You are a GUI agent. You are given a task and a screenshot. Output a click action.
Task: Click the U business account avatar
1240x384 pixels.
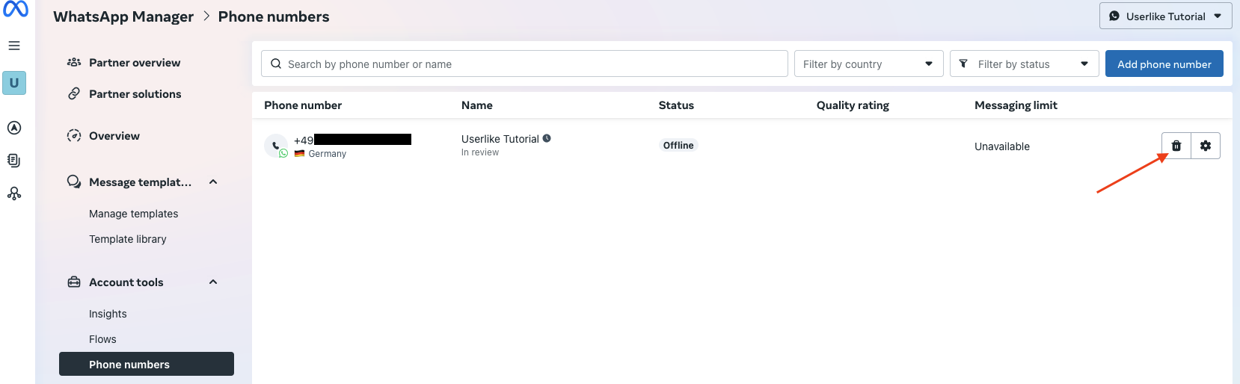pos(14,83)
